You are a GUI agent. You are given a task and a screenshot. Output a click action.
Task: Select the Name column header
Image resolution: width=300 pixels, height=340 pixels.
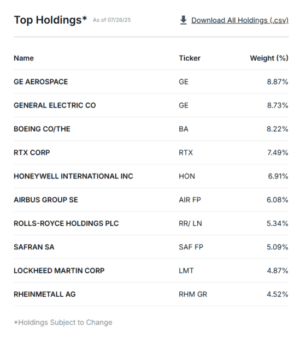[23, 58]
